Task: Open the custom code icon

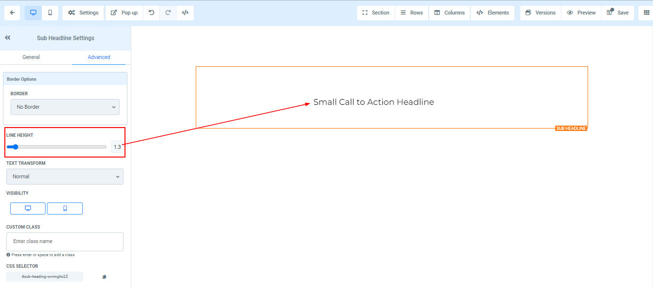Action: point(185,13)
